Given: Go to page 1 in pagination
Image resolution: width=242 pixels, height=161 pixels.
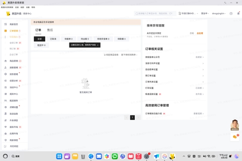Looking at the screenshot, I should click(132, 118).
